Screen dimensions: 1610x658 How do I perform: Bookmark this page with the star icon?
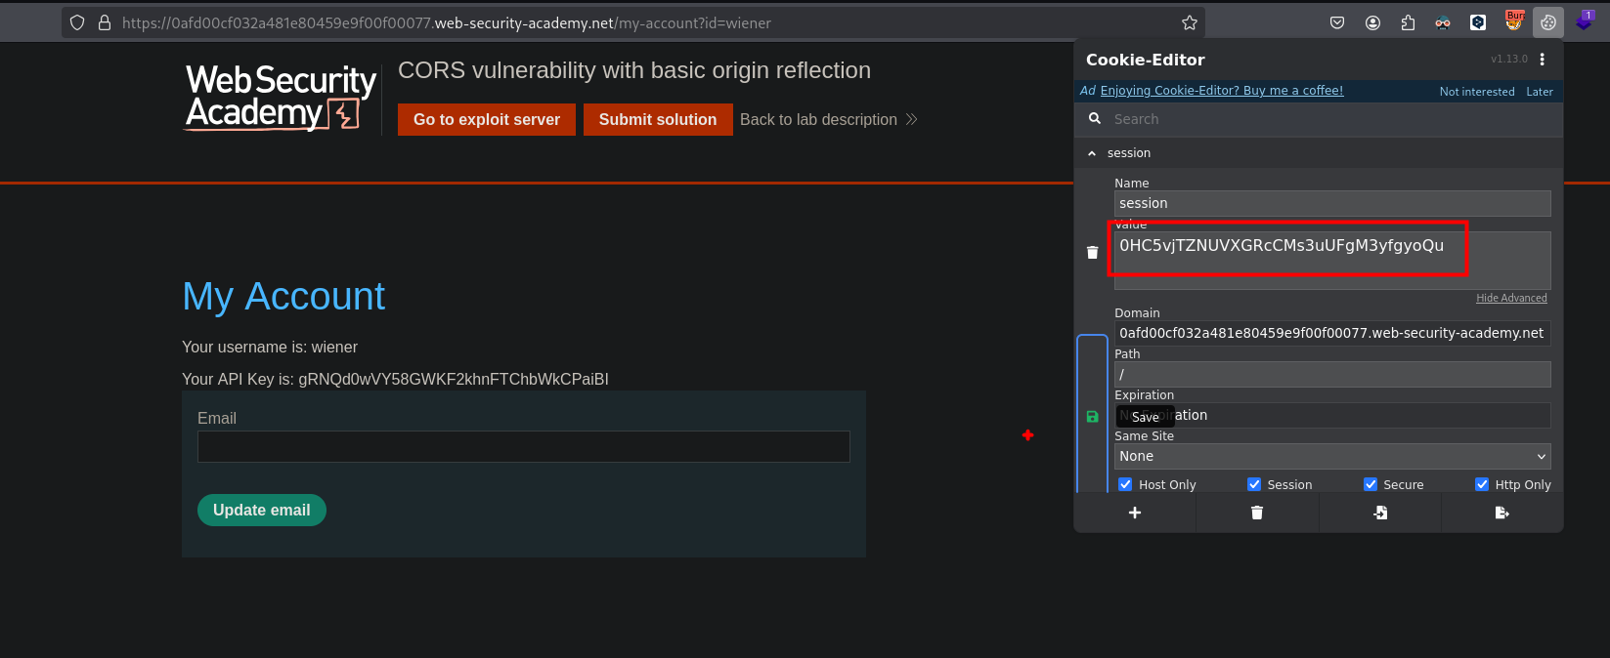1189,22
